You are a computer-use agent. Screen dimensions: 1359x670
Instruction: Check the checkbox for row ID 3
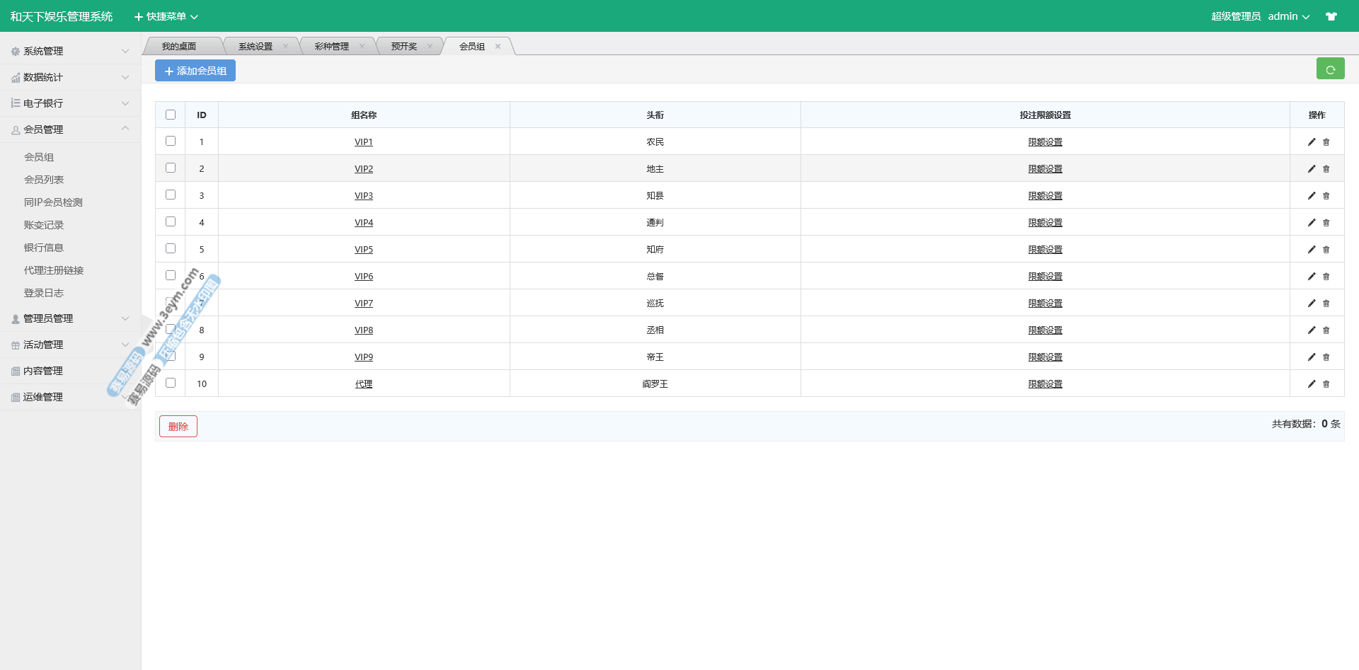click(171, 195)
